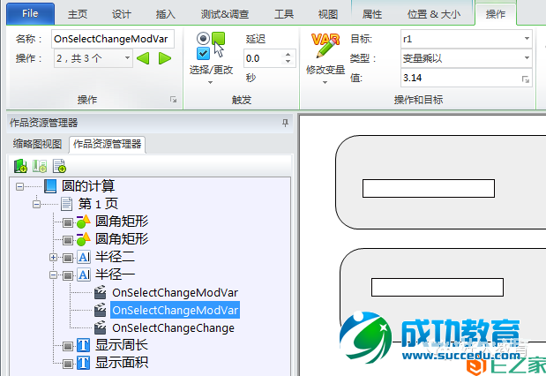Click the add section icon in explorer toolbar
The height and width of the screenshot is (376, 546).
click(x=40, y=166)
